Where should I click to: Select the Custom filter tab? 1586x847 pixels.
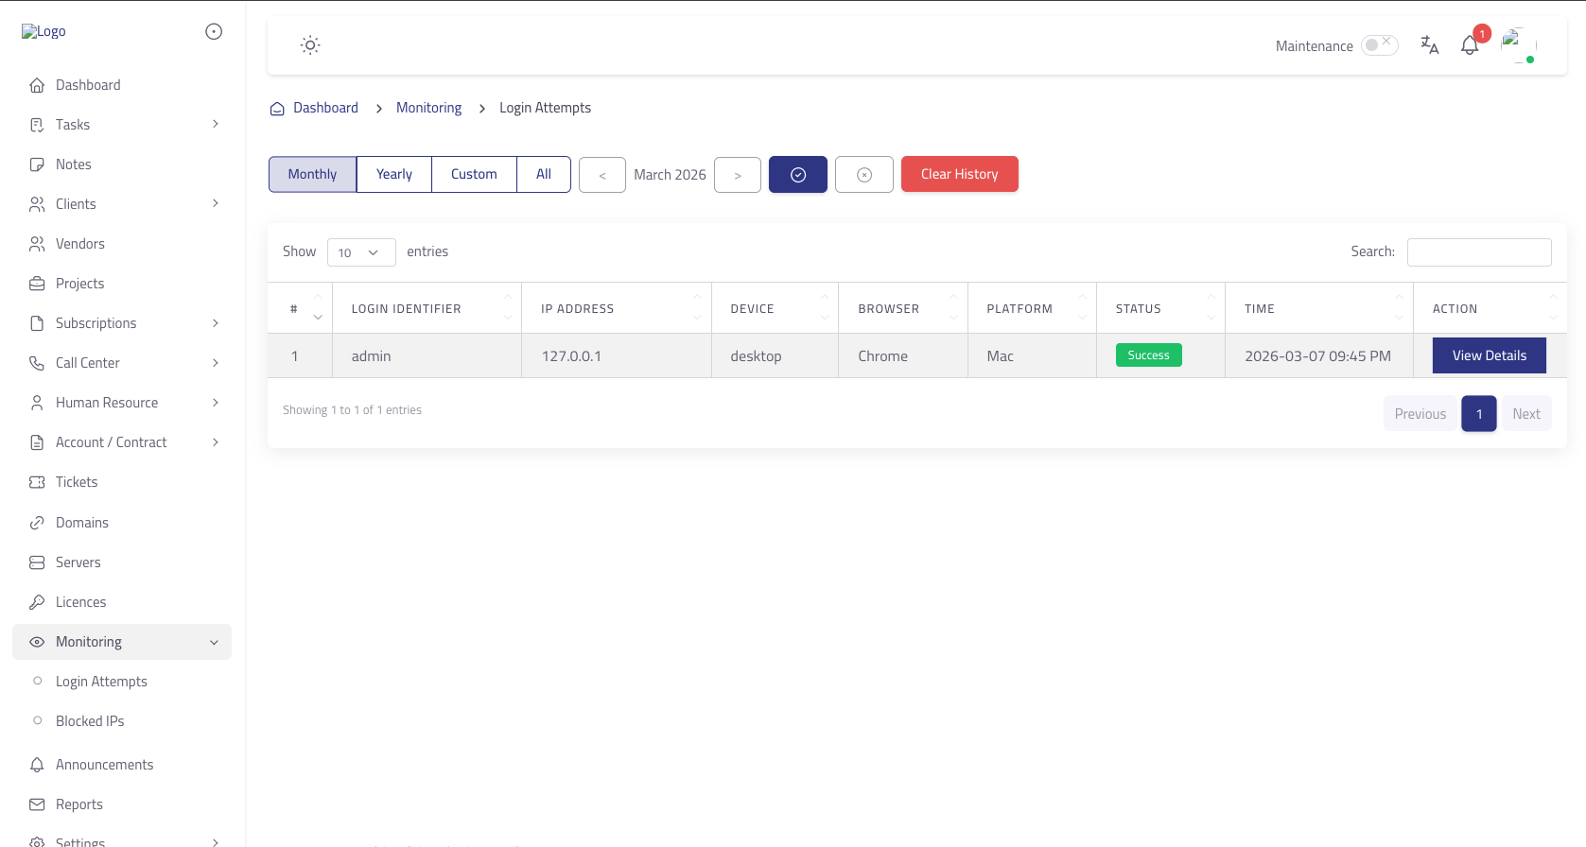click(x=474, y=175)
